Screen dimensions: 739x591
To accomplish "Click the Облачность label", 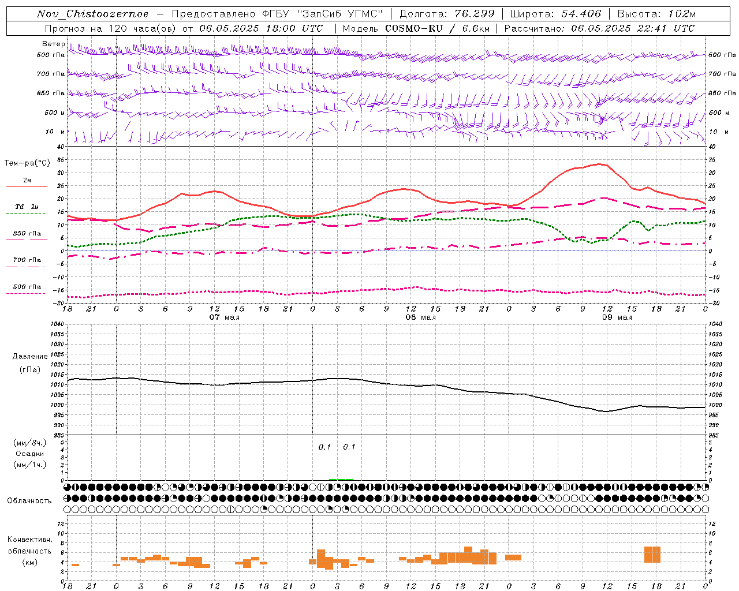I will tap(29, 500).
